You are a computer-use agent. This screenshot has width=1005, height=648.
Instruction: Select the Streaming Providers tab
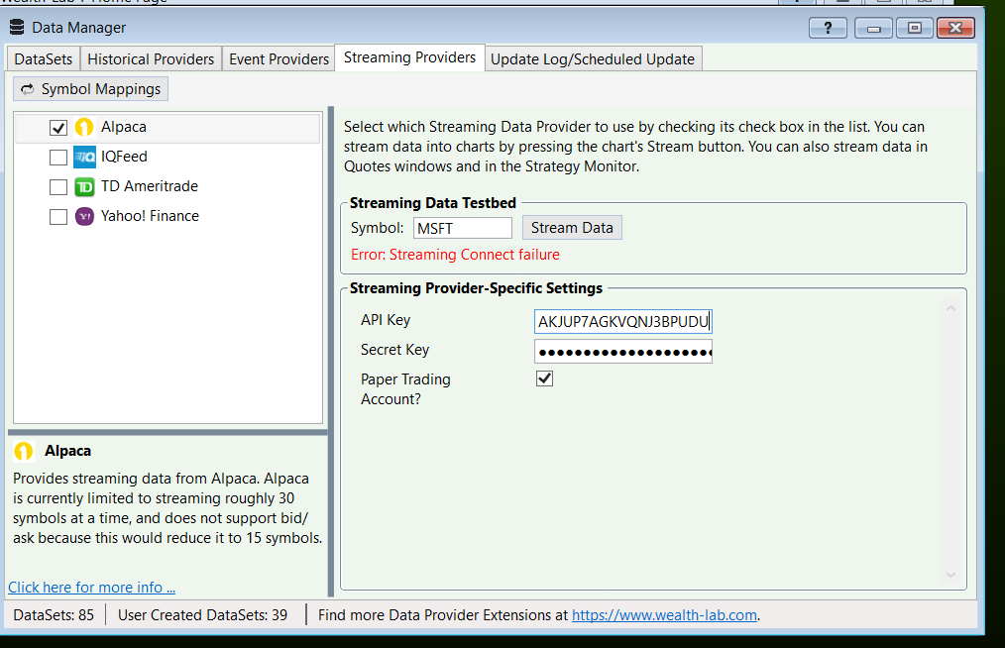coord(409,57)
